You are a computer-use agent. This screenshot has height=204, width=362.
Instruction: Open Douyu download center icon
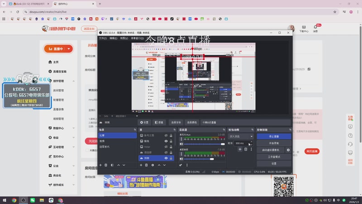(304, 29)
